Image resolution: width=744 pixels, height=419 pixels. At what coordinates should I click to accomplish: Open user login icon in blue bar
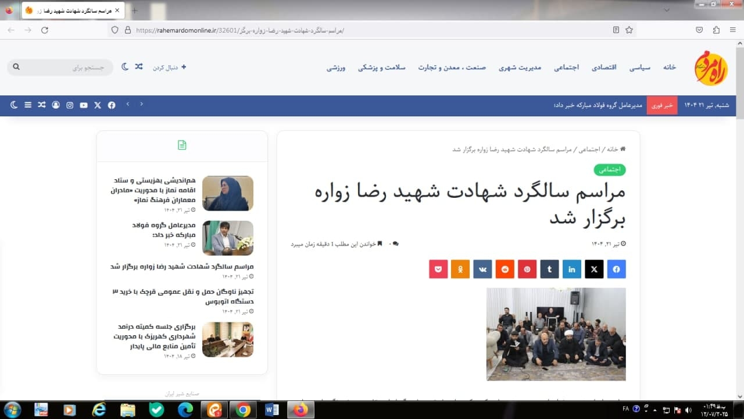click(x=56, y=105)
